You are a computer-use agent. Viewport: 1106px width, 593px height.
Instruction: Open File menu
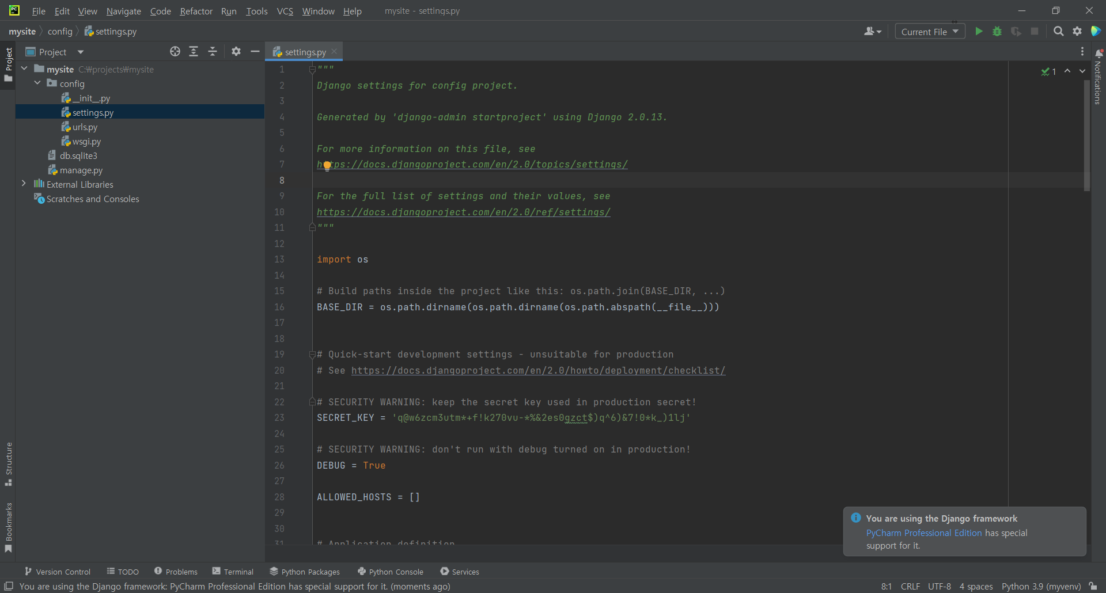click(x=39, y=11)
